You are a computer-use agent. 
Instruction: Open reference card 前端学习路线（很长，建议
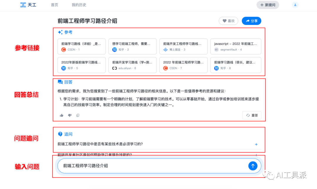[x=236, y=65]
